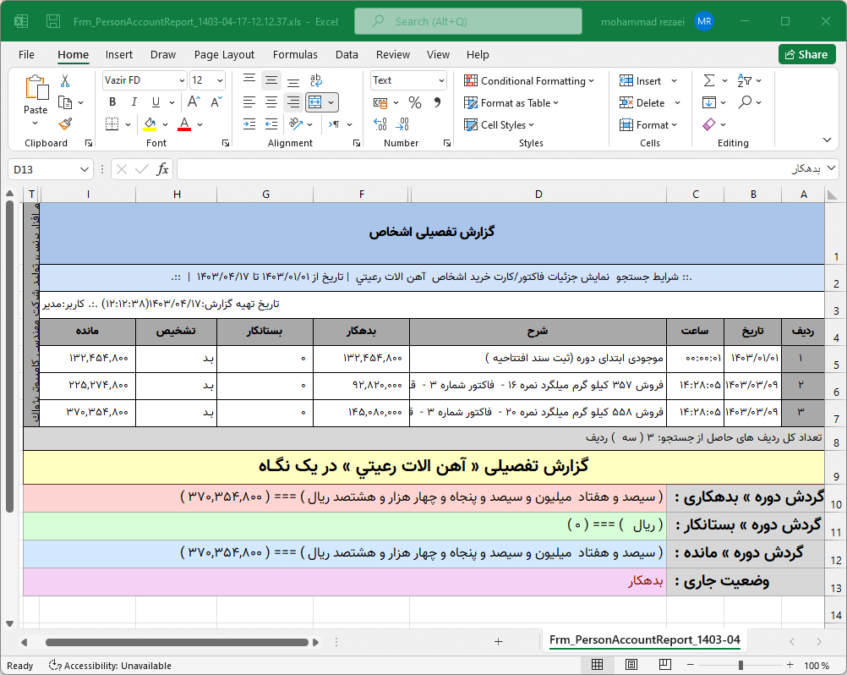Click Decrease Decimal icon

coord(402,124)
